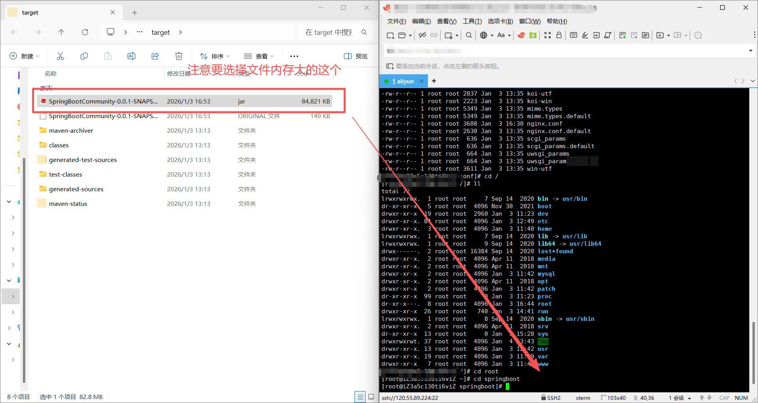
Task: Open the See more options ellipsis in Explorer
Action: click(294, 56)
